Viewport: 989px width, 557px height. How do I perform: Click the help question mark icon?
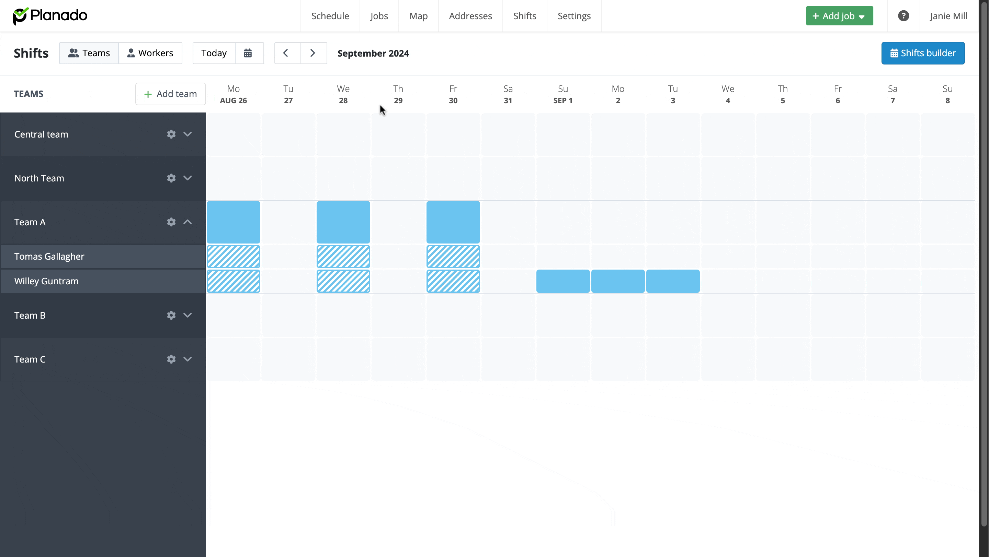coord(903,16)
